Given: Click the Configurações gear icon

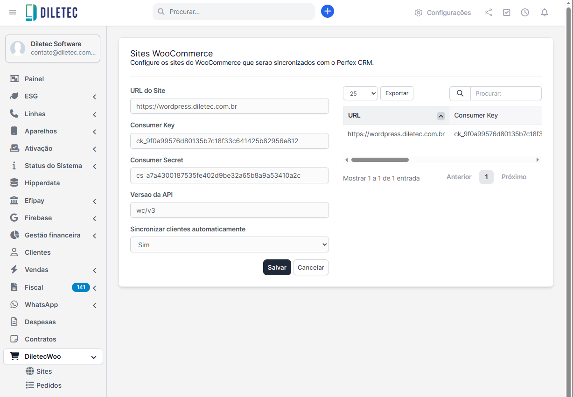Looking at the screenshot, I should [x=419, y=13].
